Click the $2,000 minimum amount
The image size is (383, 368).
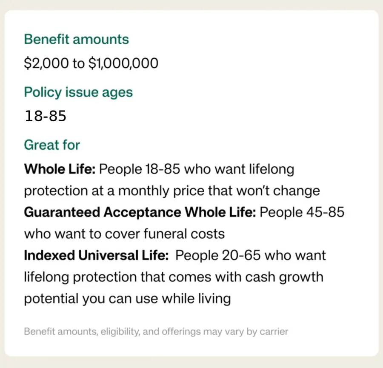click(46, 63)
